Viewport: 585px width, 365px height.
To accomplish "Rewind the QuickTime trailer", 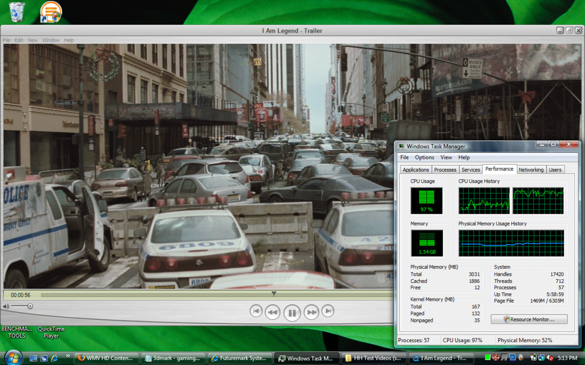I will pyautogui.click(x=272, y=312).
